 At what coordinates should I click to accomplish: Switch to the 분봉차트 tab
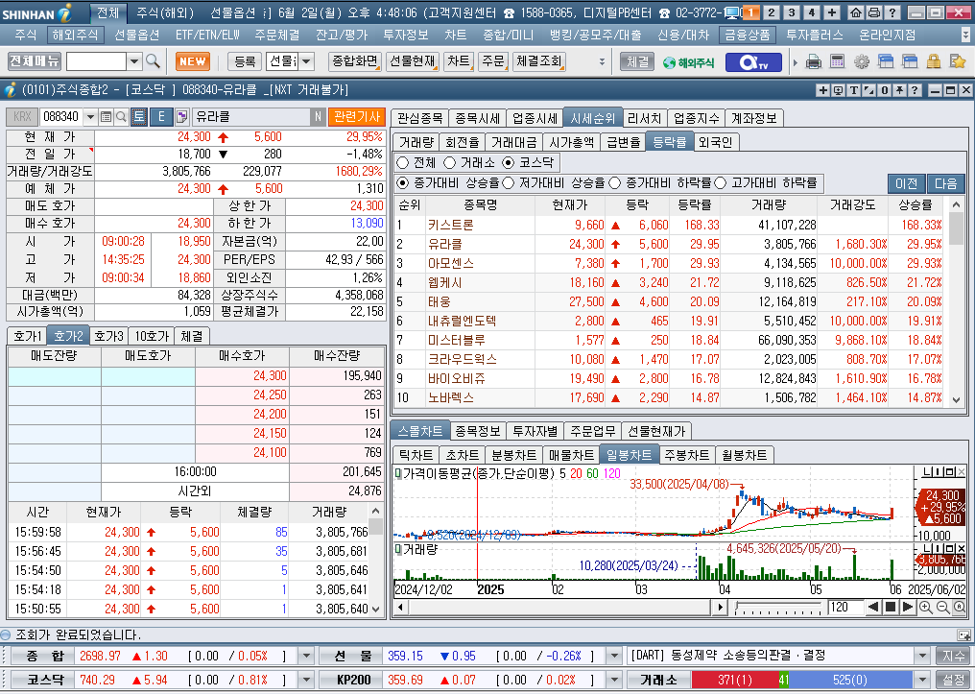pos(513,455)
